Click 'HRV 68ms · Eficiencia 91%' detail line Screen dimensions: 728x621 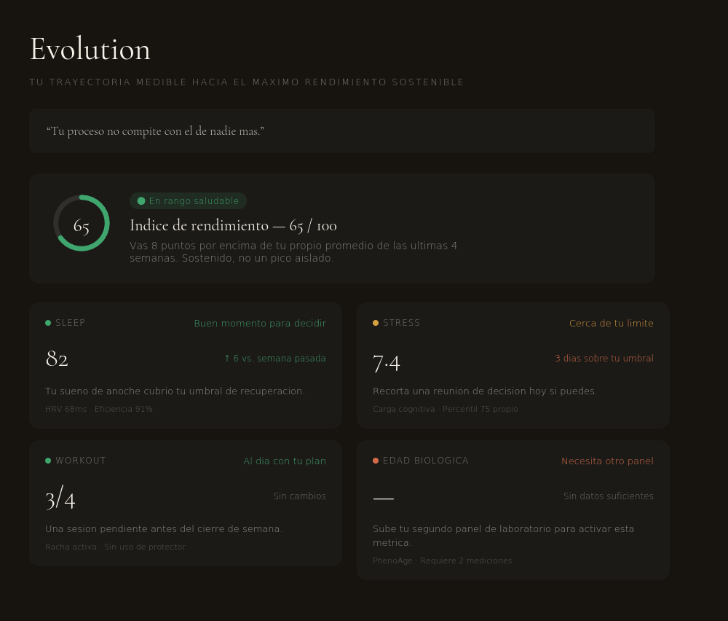[x=99, y=409]
